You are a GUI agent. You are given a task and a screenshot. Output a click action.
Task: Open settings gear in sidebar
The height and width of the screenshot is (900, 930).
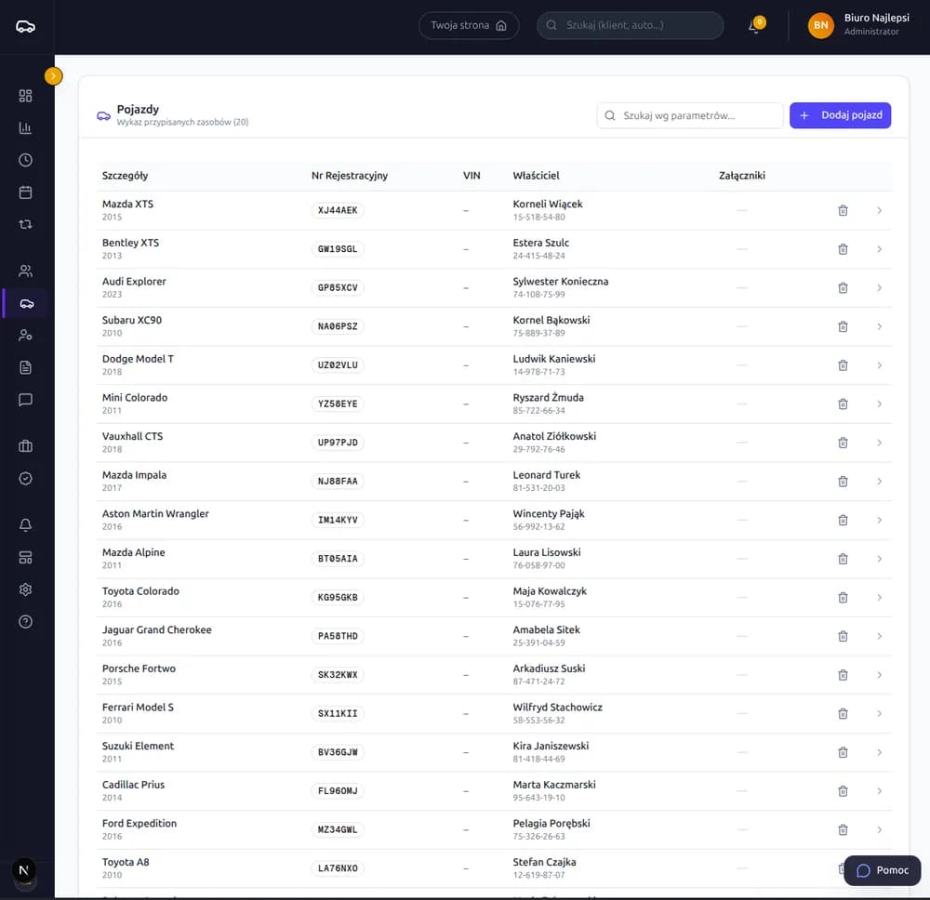coord(25,589)
